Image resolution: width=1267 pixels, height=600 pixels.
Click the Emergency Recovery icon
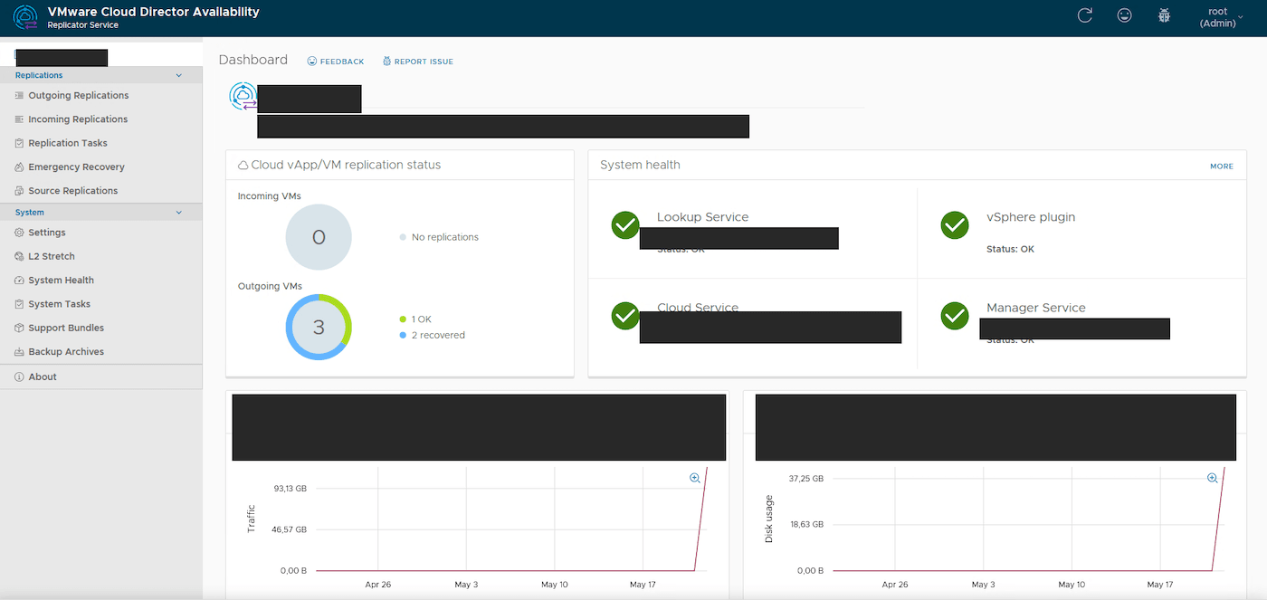pos(20,167)
